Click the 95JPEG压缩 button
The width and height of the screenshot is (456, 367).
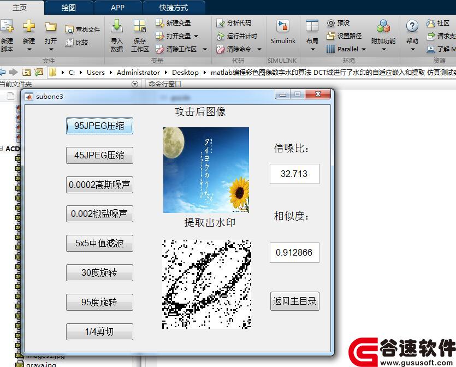coord(99,126)
